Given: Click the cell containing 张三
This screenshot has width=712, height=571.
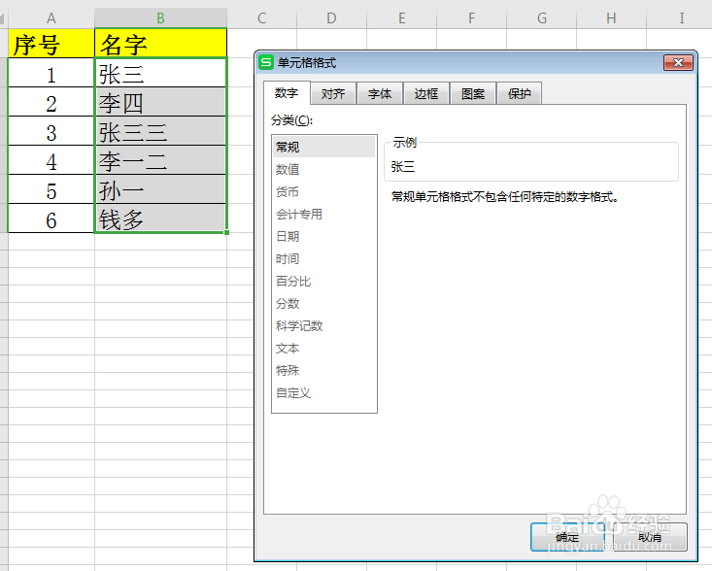Looking at the screenshot, I should (160, 73).
